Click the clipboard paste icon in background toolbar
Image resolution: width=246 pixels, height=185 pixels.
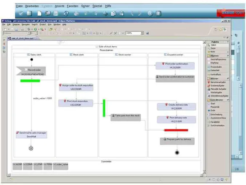[x=122, y=14]
